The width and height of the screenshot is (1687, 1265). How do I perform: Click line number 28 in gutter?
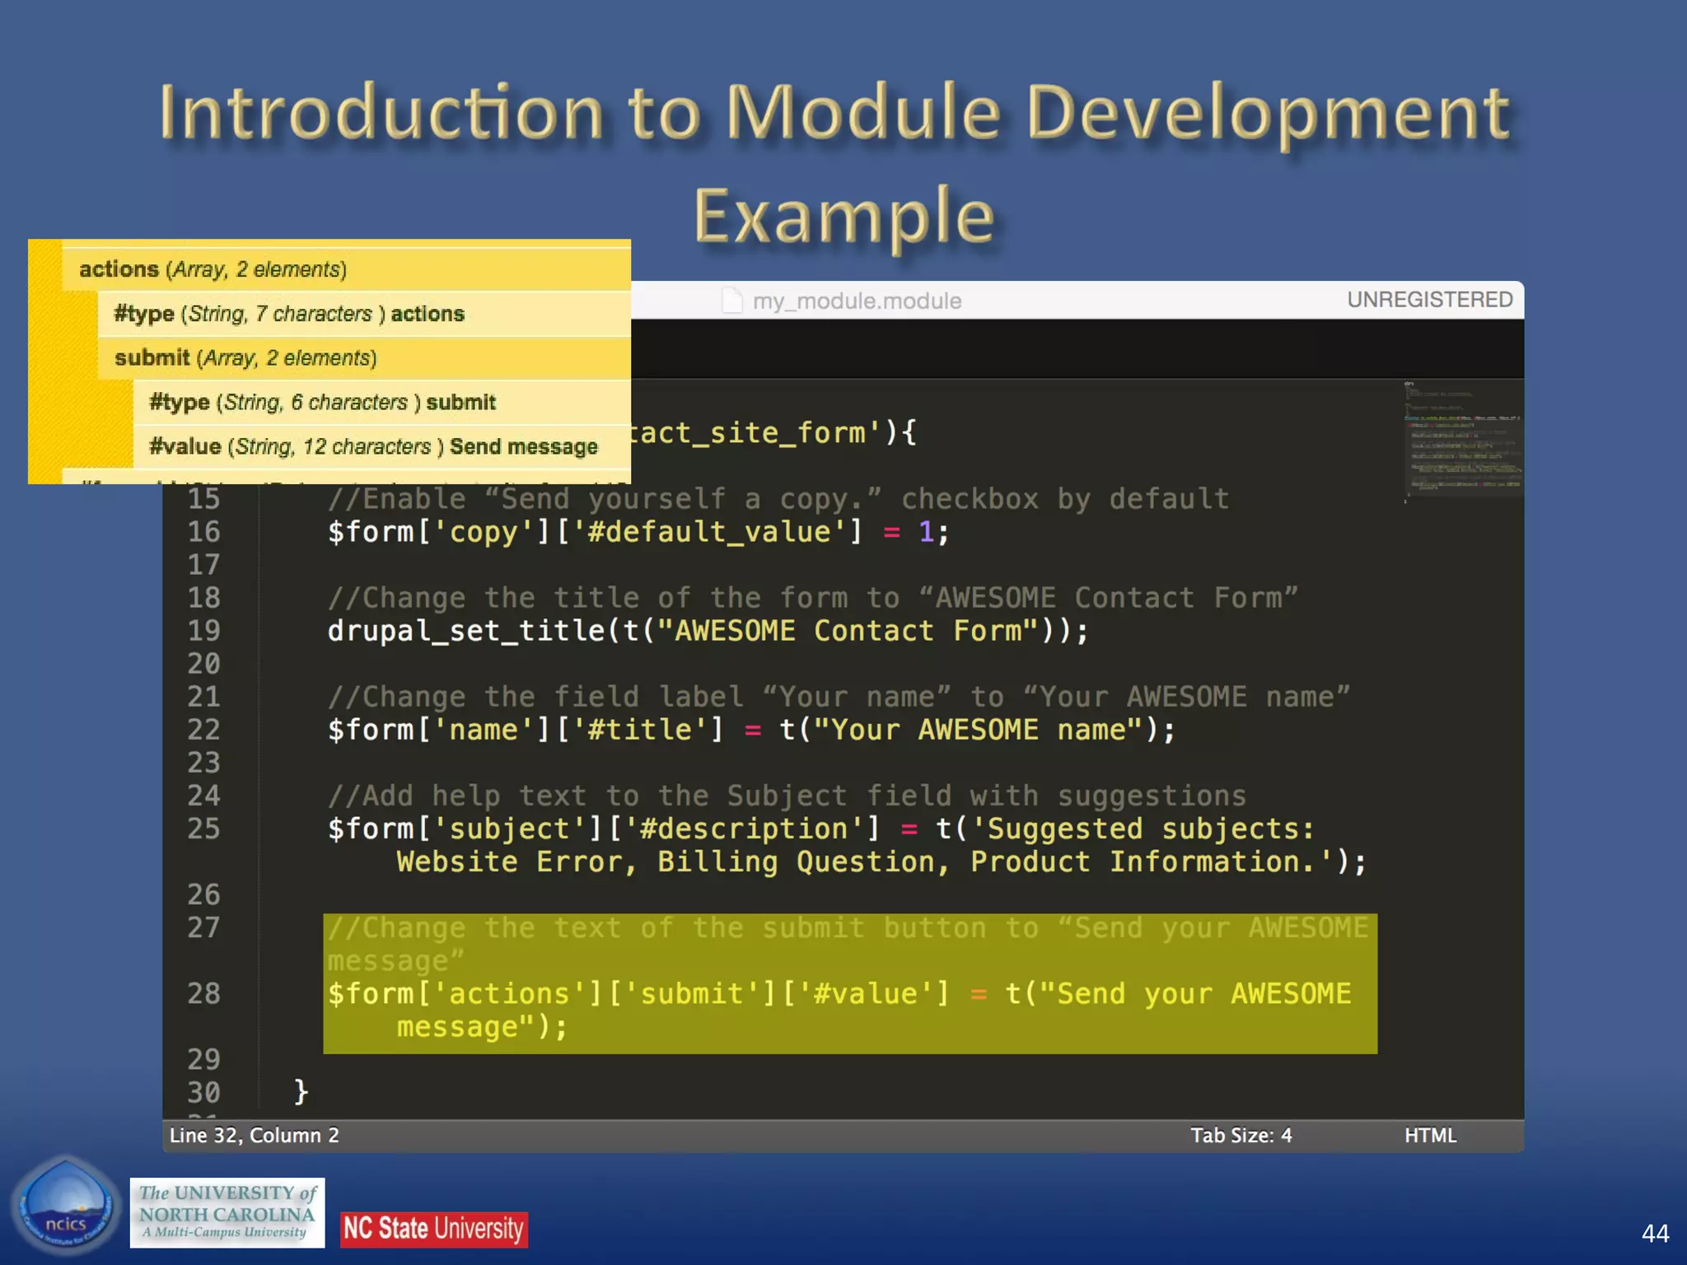tap(203, 994)
